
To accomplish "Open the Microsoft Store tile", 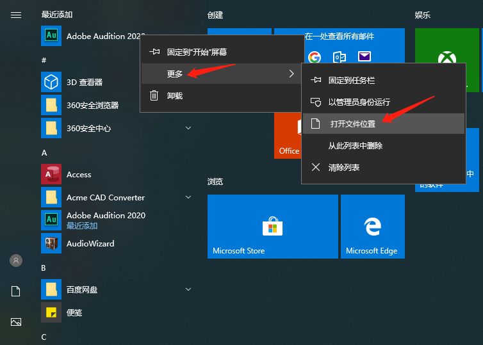I will 273,226.
